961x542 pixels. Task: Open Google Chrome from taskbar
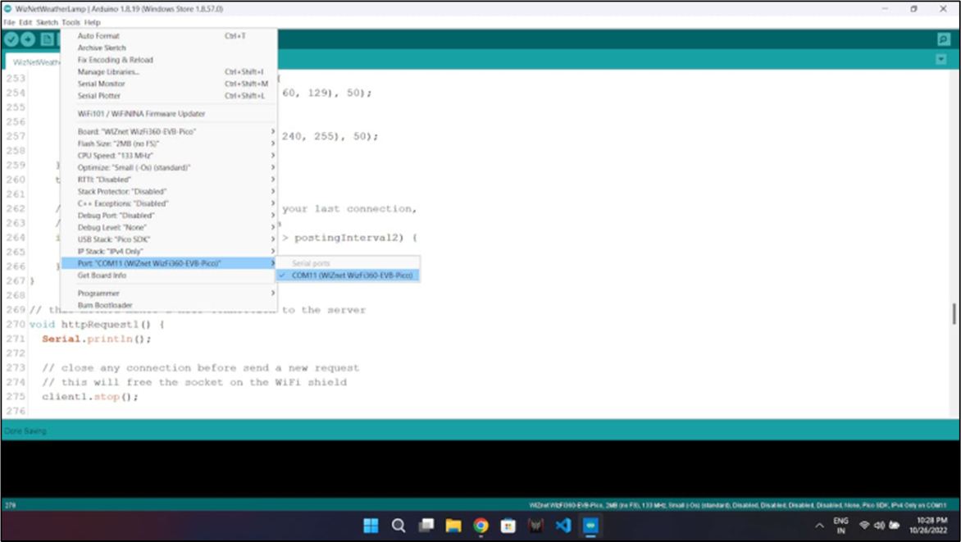click(x=481, y=526)
